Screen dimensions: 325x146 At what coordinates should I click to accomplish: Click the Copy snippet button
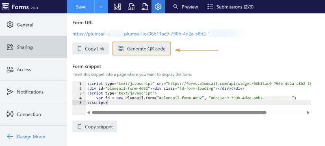coord(95,127)
